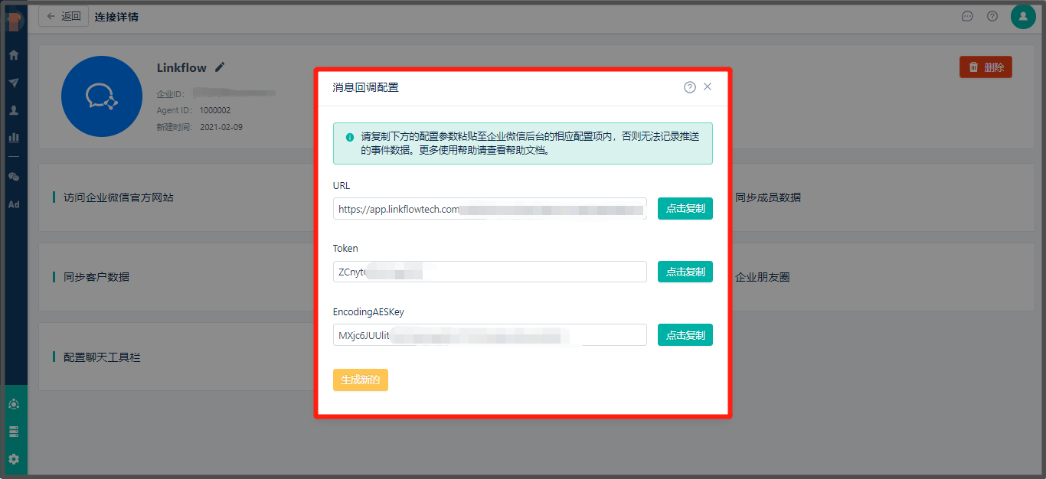Image resolution: width=1046 pixels, height=479 pixels.
Task: Copy the Token with 点击复制 button
Action: click(x=685, y=272)
